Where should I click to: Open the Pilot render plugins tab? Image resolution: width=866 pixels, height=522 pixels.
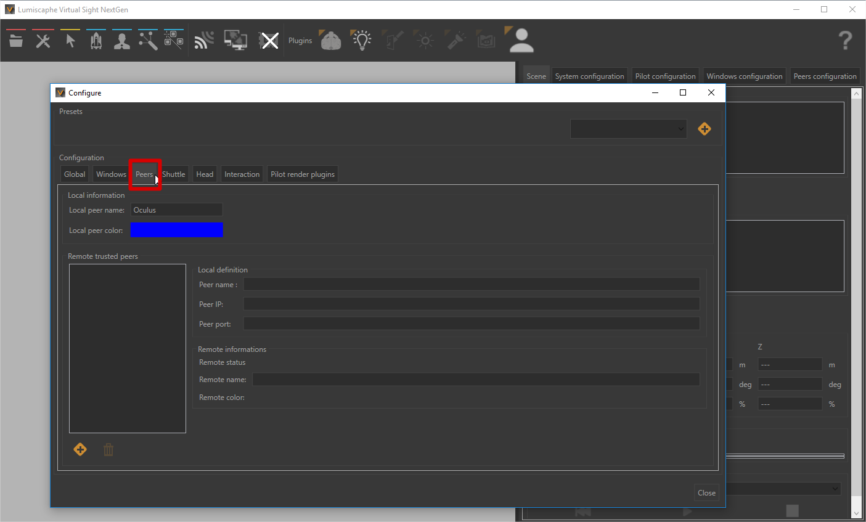[x=303, y=174]
